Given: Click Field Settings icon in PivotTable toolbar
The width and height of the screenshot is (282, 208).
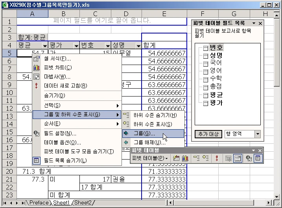Looking at the screenshot, I should 249,158.
